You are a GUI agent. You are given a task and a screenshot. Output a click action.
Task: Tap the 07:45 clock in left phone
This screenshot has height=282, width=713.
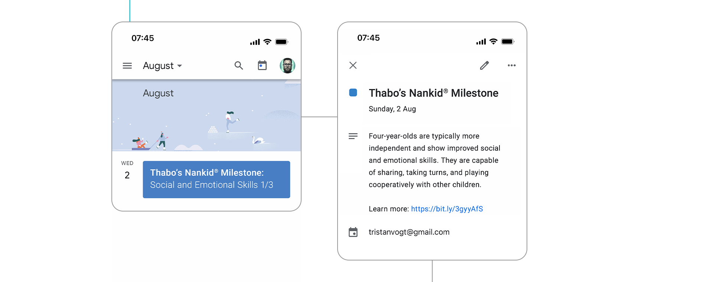tap(143, 38)
